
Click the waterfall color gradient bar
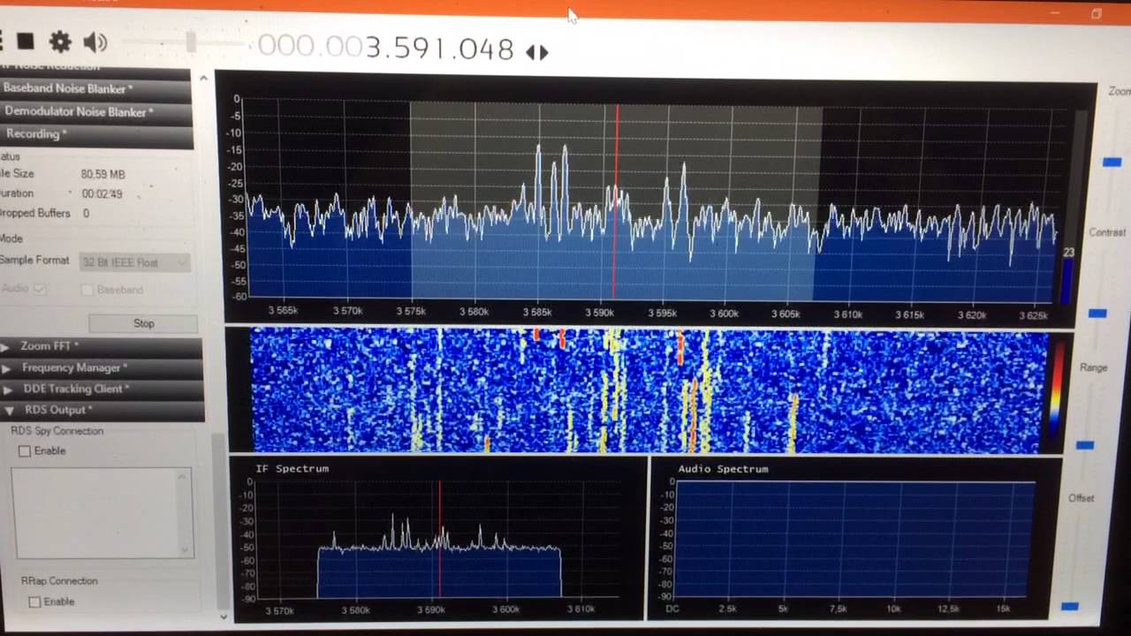click(1056, 389)
